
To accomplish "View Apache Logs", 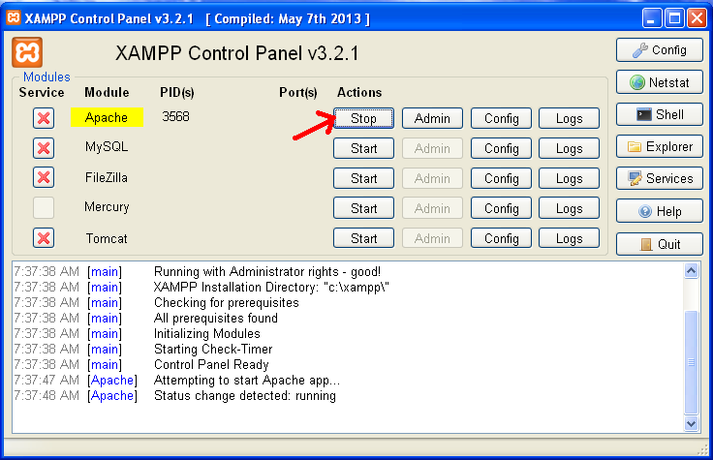I will pos(569,118).
